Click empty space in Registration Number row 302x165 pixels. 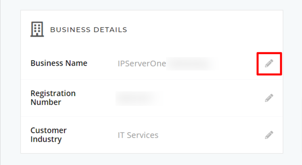click(x=212, y=98)
